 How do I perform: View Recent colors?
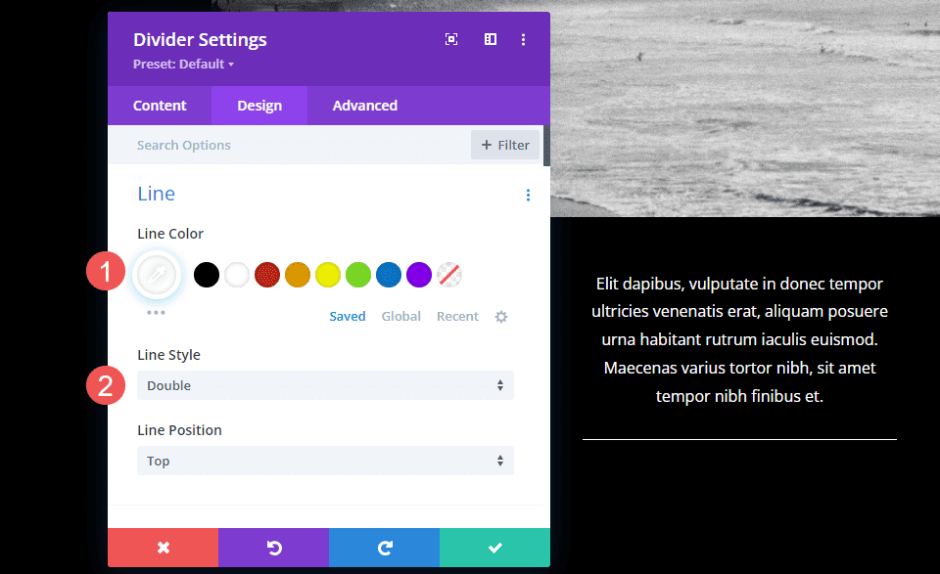click(457, 316)
